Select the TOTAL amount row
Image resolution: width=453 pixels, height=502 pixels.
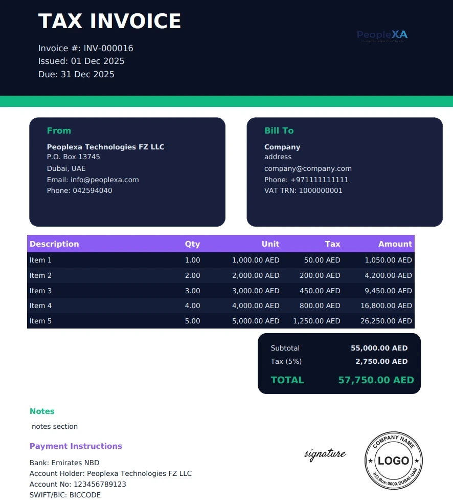[x=339, y=380]
